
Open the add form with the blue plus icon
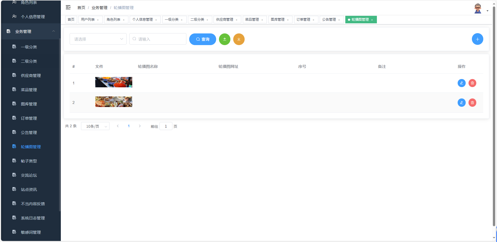(478, 39)
